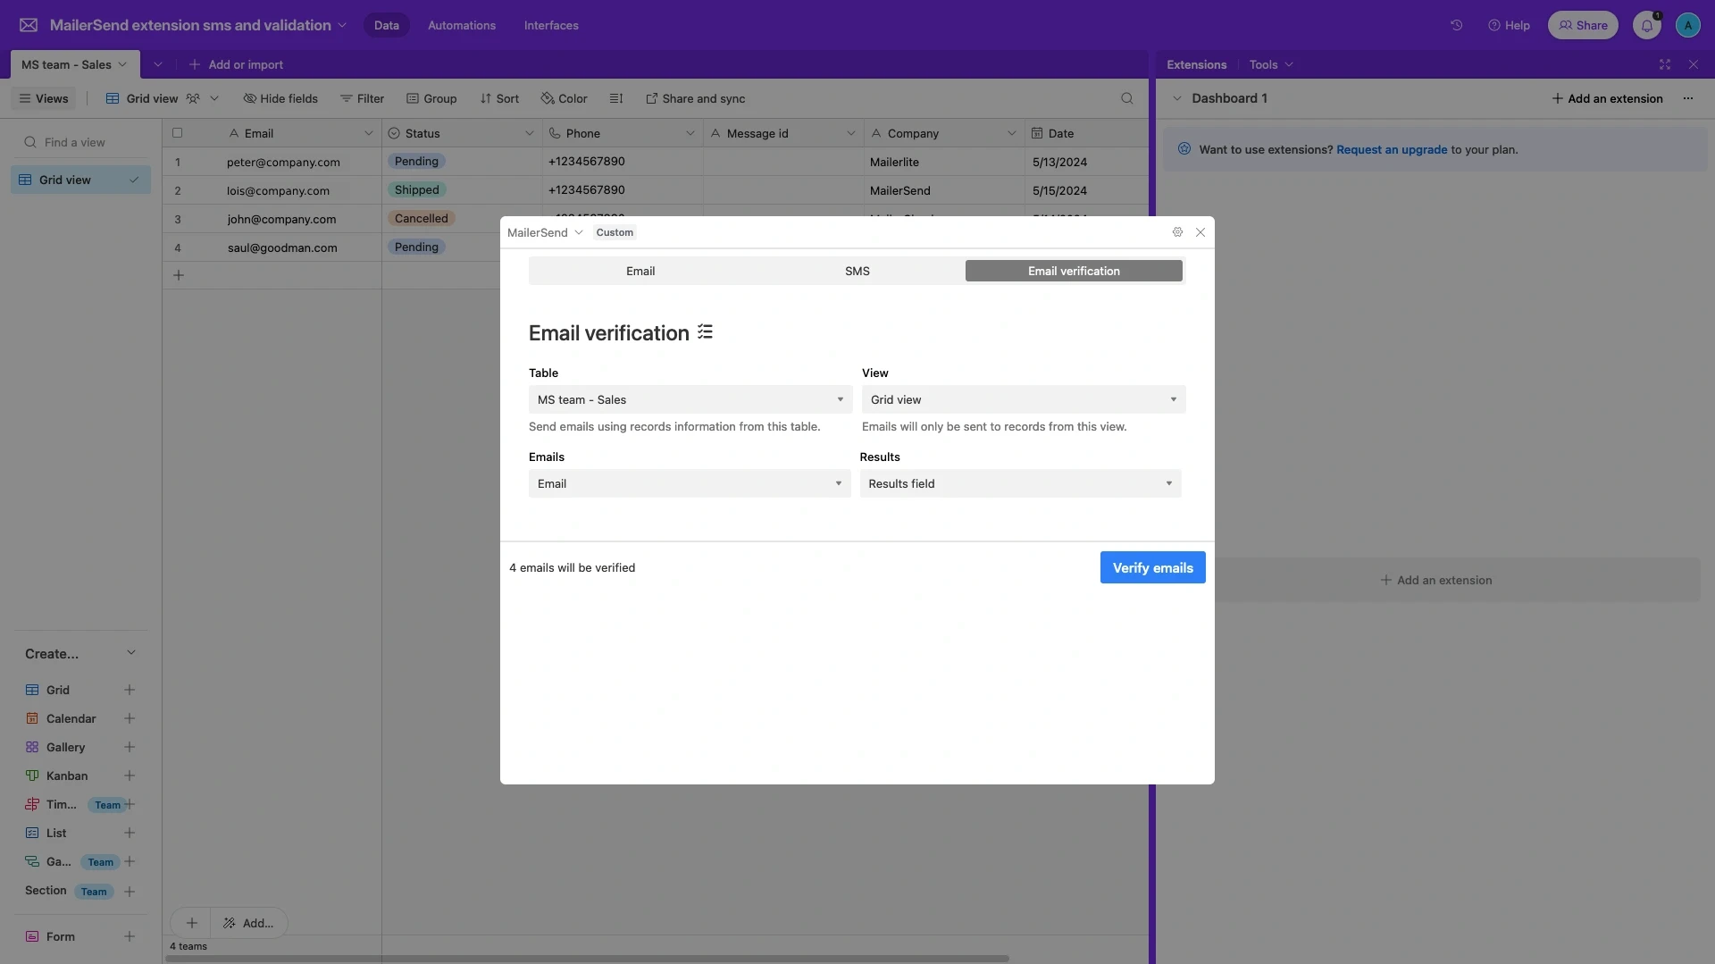Open the row height tool
Image resolution: width=1715 pixels, height=964 pixels.
[x=615, y=98]
